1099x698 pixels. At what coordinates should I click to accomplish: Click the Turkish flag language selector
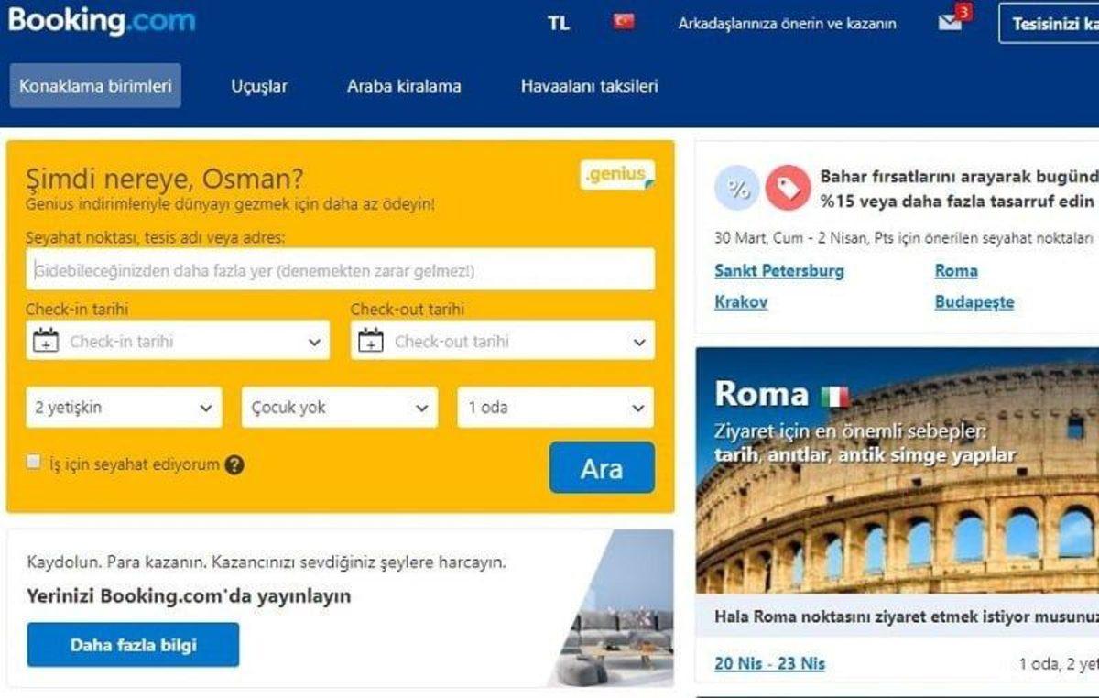[625, 20]
